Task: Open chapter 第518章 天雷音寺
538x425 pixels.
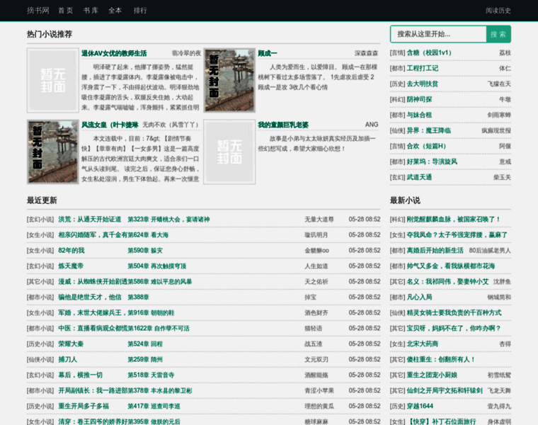Action: point(151,375)
